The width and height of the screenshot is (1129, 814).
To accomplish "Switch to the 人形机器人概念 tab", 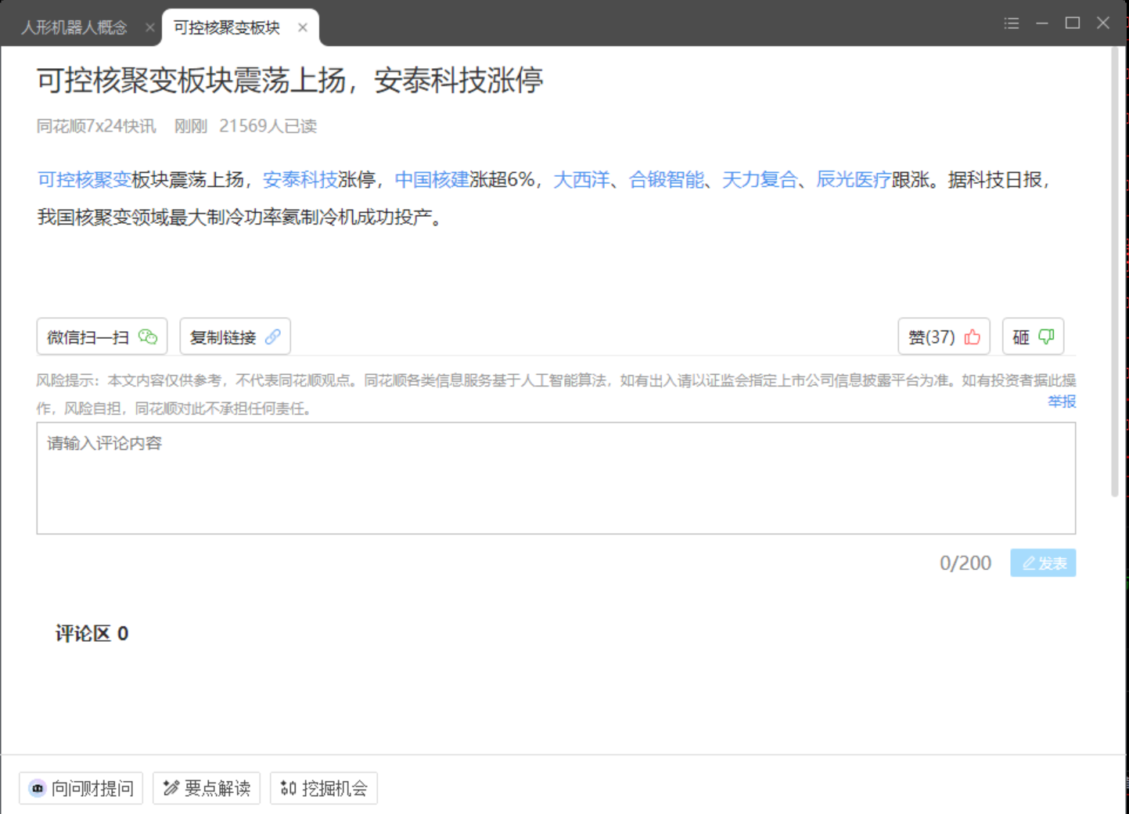I will click(74, 27).
